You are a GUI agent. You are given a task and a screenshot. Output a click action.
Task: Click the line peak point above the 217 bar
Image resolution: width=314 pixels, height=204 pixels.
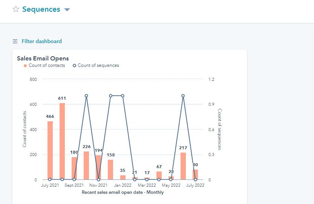click(183, 96)
